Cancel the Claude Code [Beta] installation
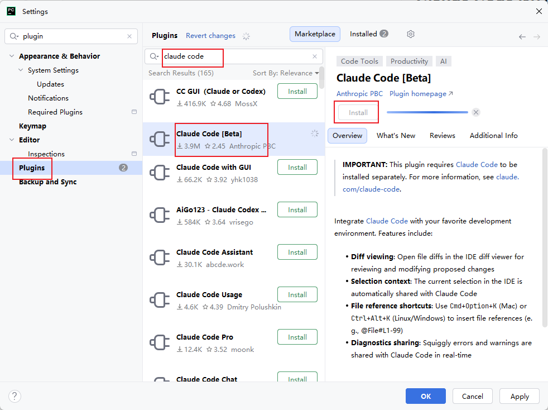The width and height of the screenshot is (548, 410). click(475, 112)
